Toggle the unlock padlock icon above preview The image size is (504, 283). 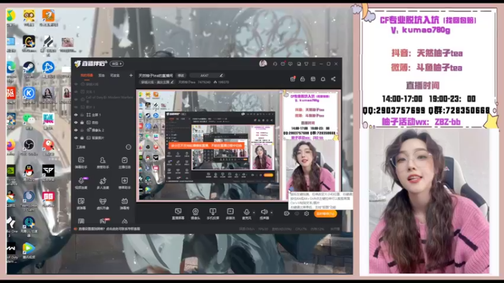click(x=302, y=79)
